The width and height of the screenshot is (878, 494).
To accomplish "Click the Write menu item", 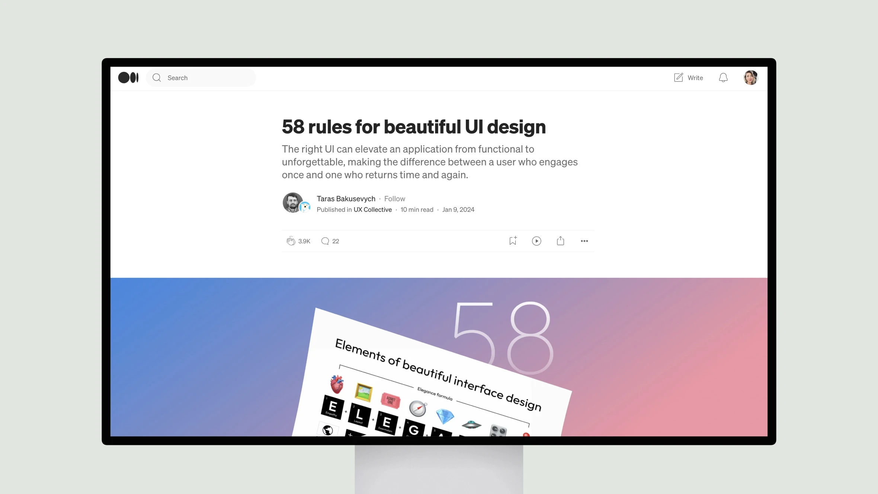I will pos(688,77).
